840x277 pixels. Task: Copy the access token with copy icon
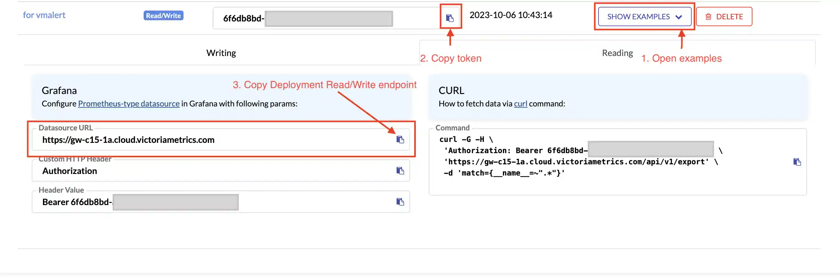[x=450, y=18]
